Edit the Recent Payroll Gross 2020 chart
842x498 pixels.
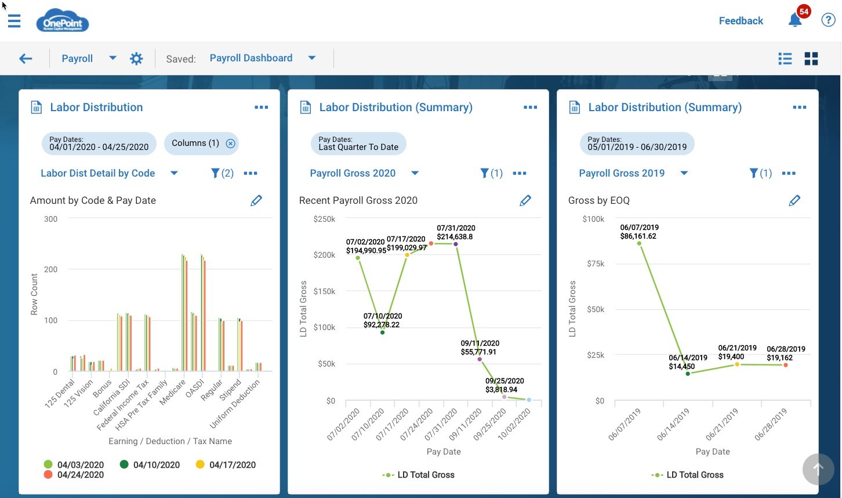(x=525, y=200)
